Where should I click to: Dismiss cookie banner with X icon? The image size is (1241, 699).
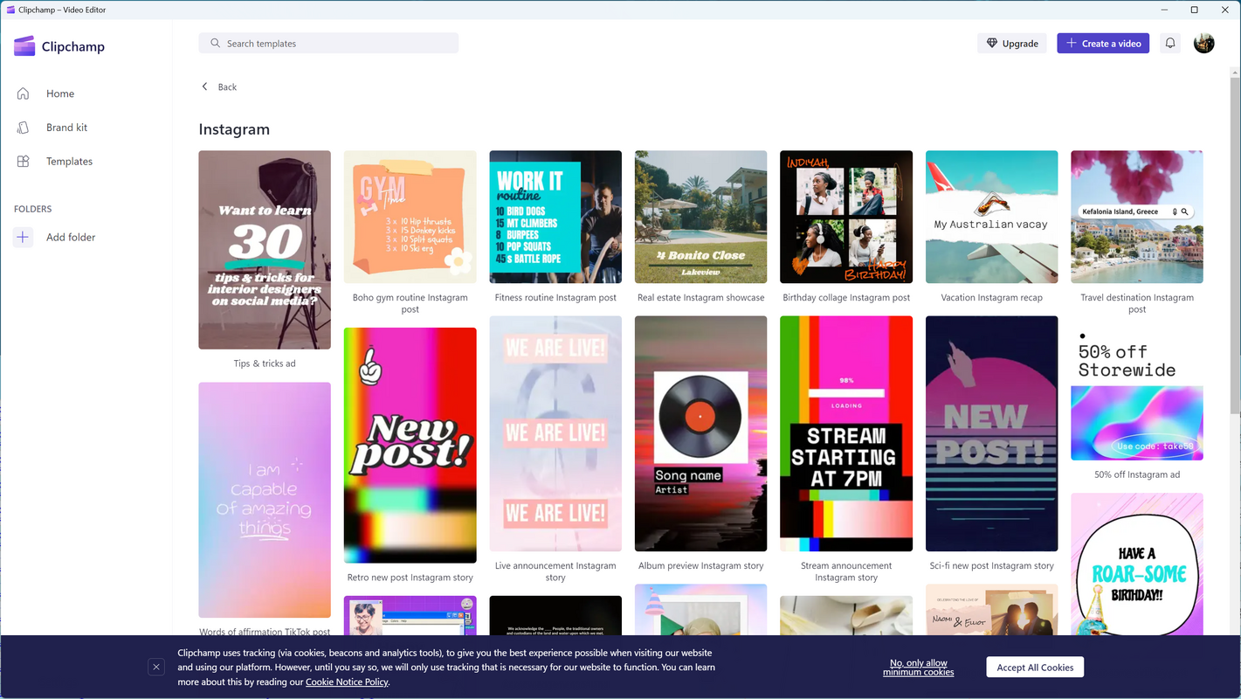click(x=156, y=668)
